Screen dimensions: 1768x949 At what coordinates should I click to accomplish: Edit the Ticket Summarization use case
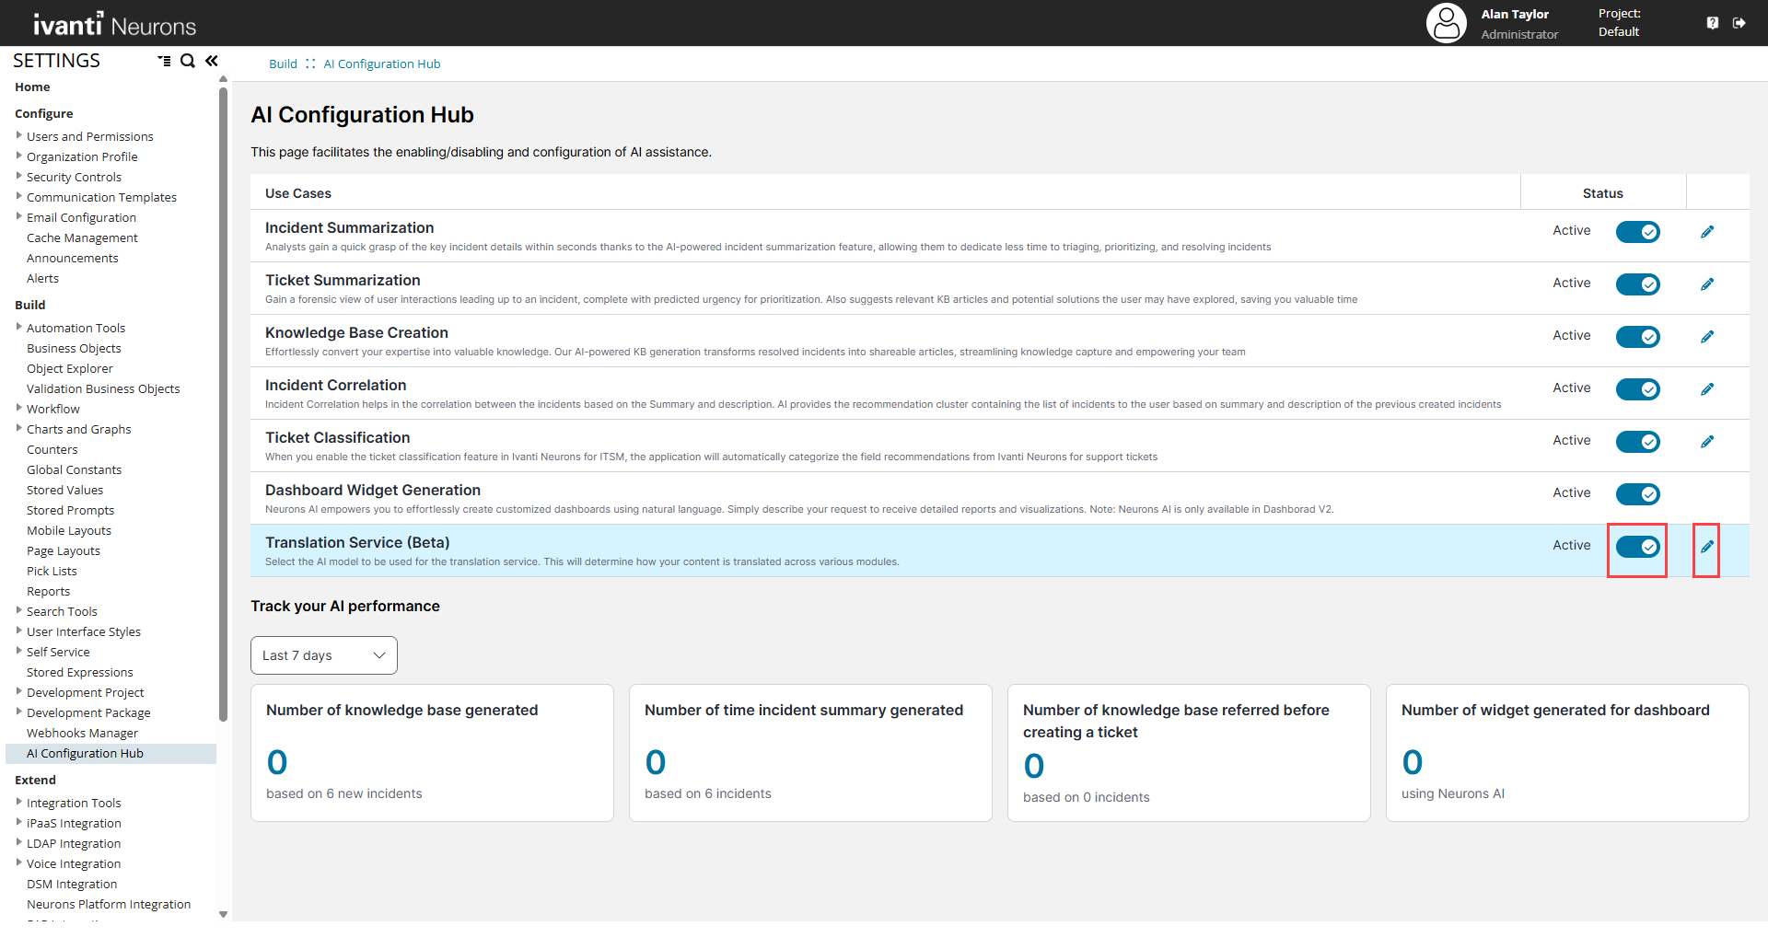1707,284
